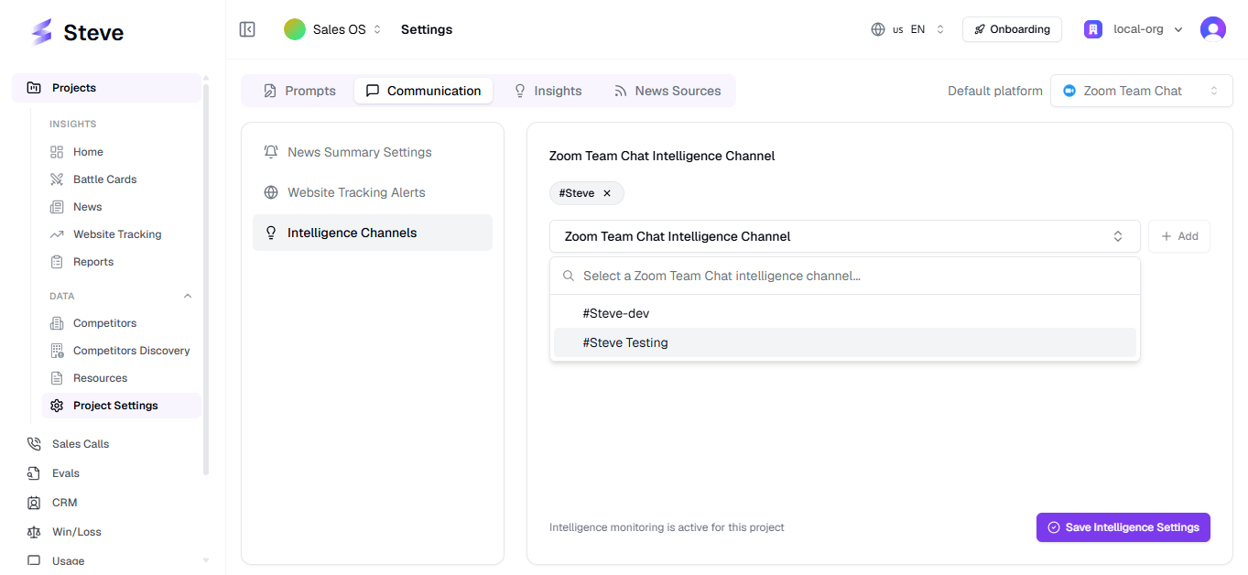Screen dimensions: 1248x575
Task: Click the Evals icon in sidebar
Action: [x=34, y=473]
